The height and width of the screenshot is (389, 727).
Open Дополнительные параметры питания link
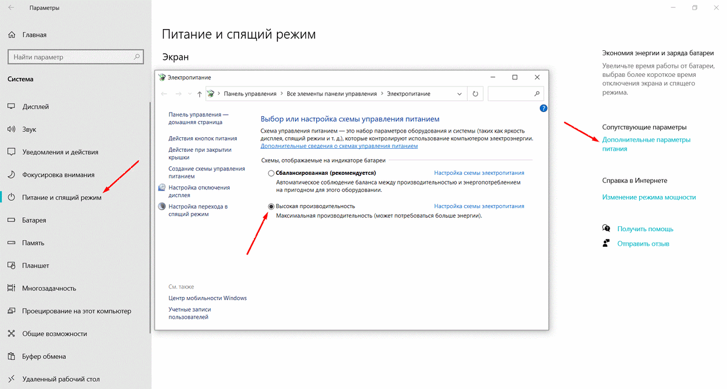646,144
